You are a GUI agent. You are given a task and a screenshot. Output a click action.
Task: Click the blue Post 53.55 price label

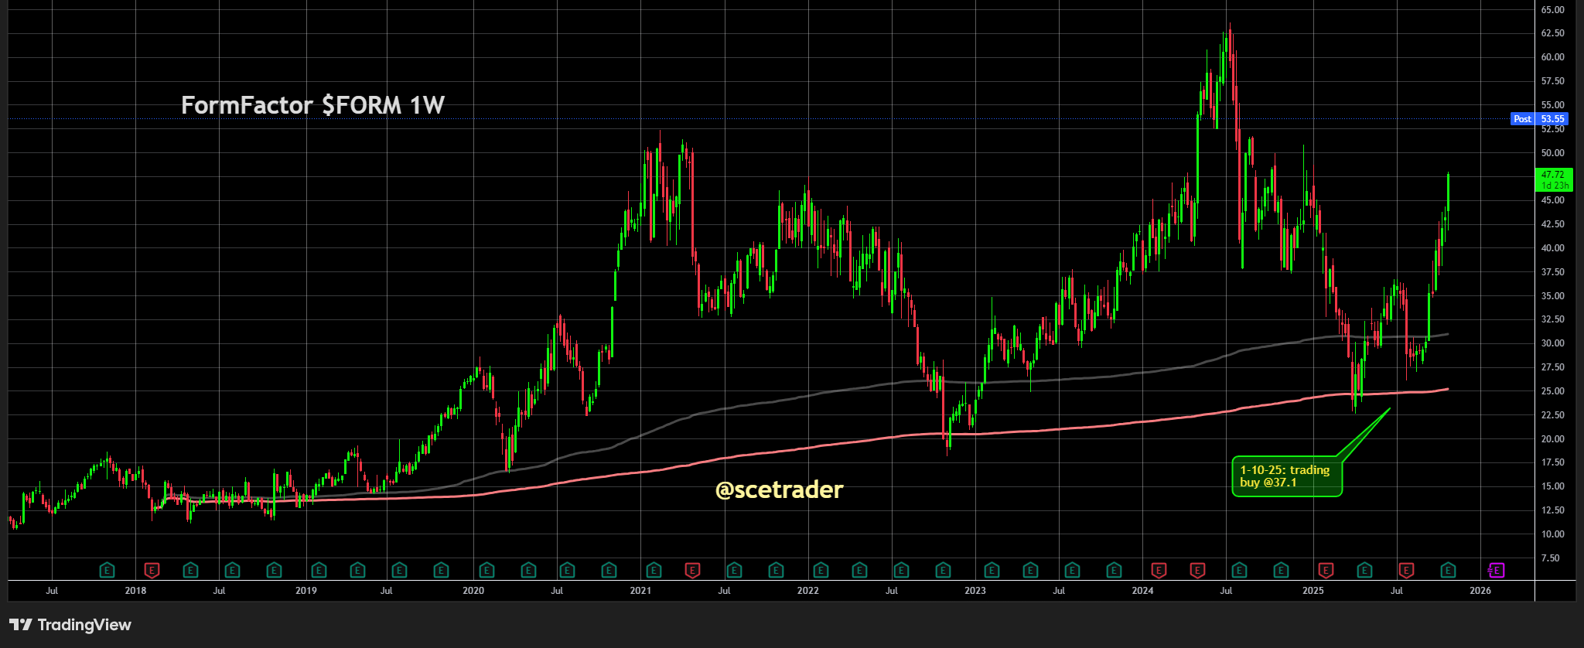tap(1539, 119)
